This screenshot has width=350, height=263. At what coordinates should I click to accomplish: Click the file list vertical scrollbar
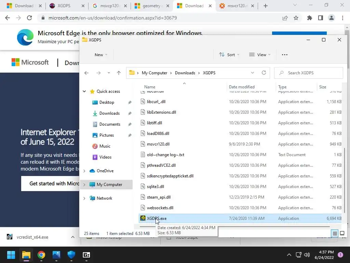[345, 180]
